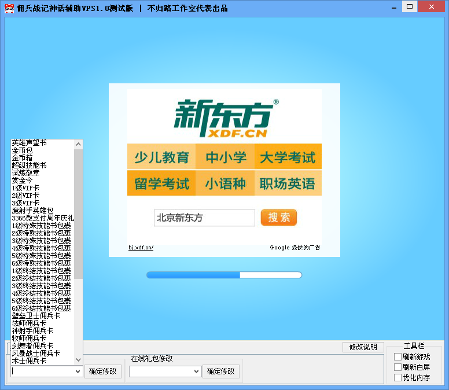
Task: Pick 术士佣兵卡 from list
Action: coord(42,361)
